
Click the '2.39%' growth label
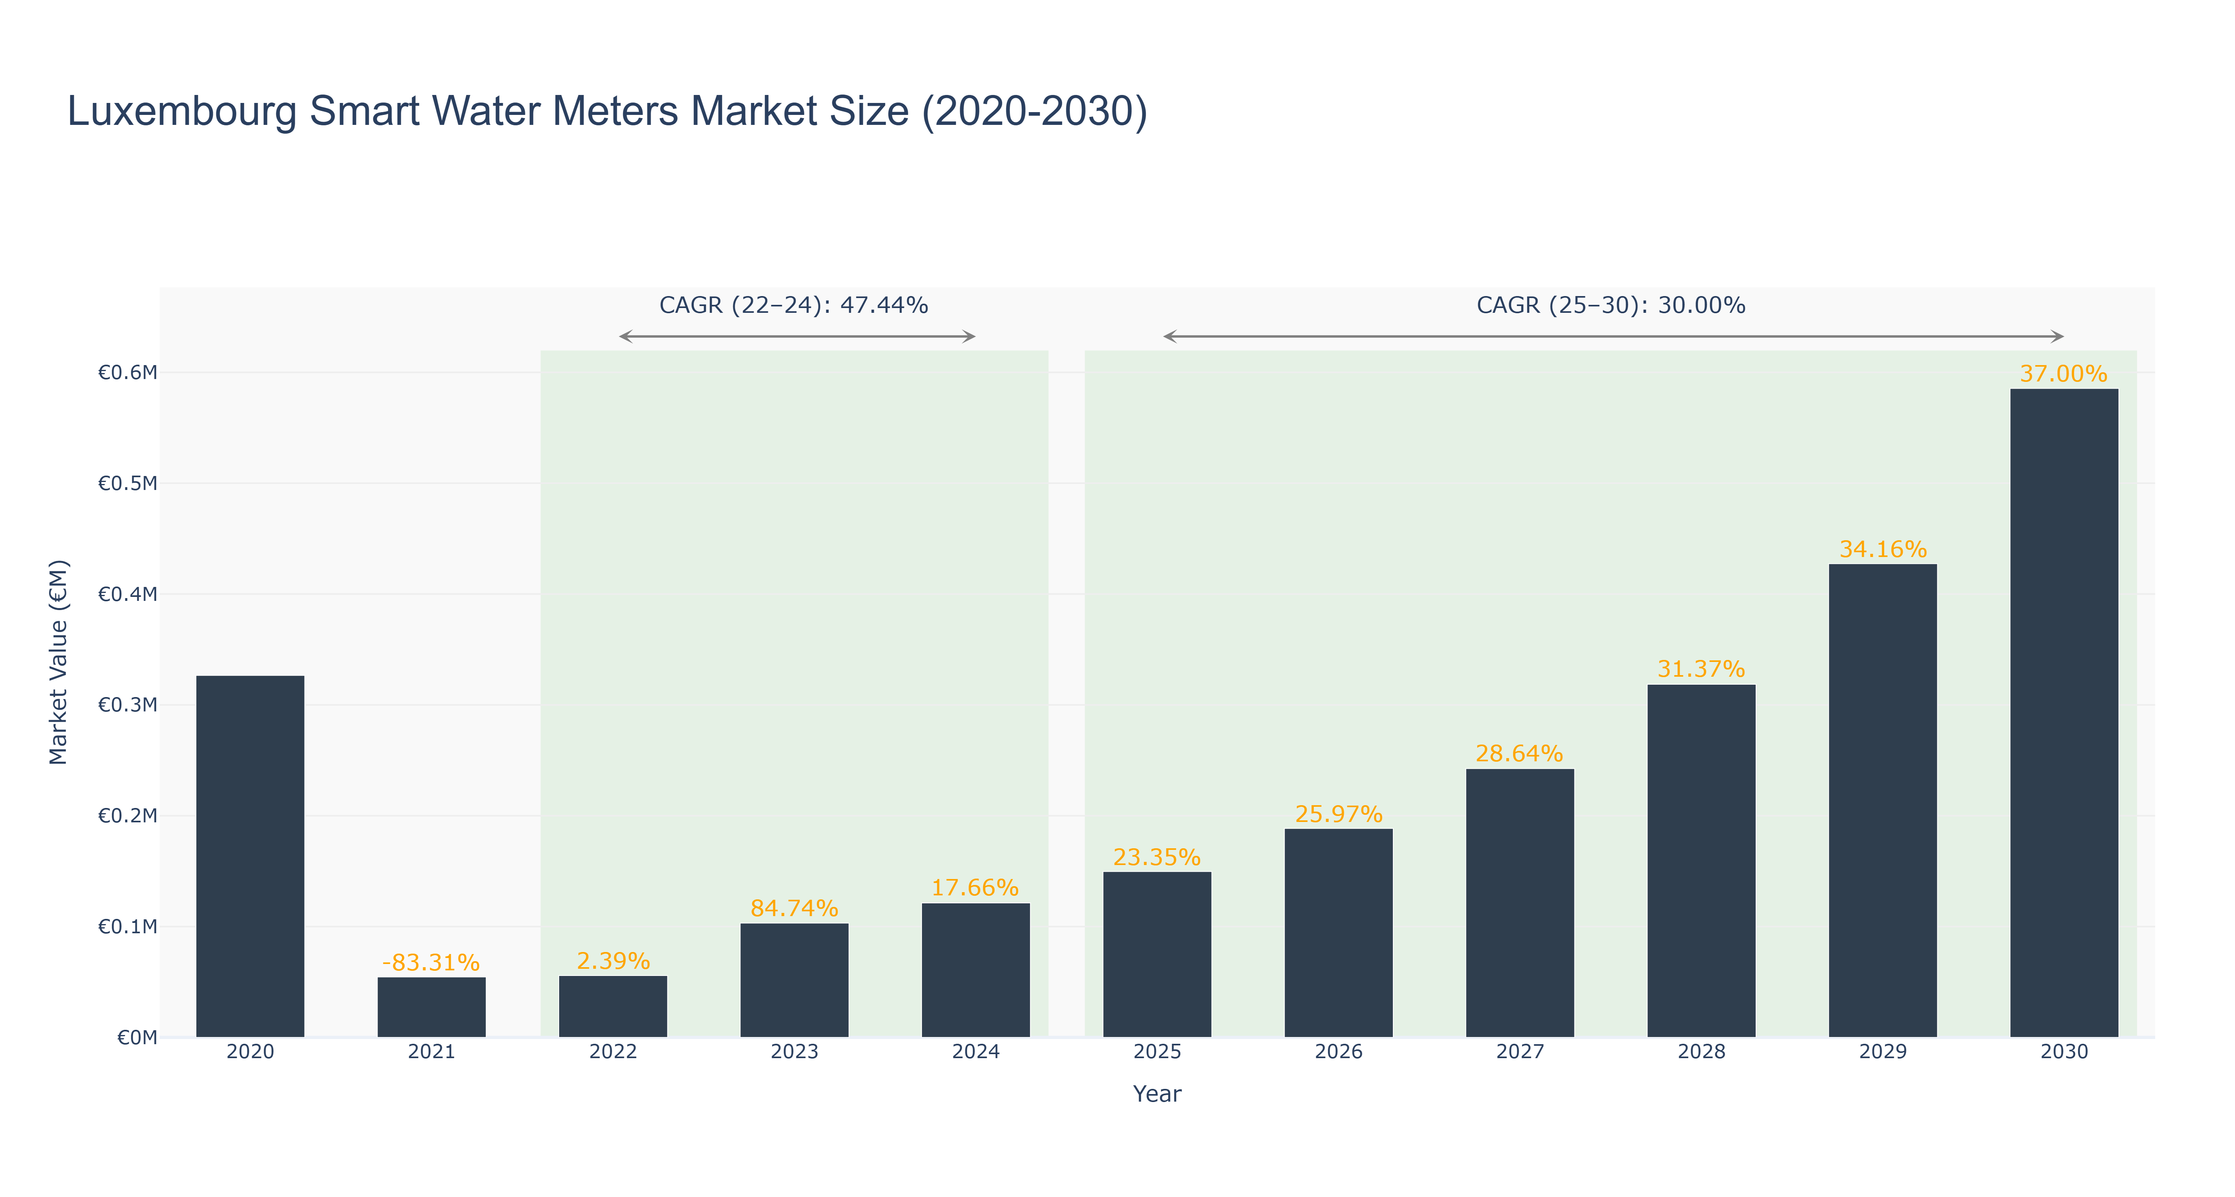click(x=613, y=961)
